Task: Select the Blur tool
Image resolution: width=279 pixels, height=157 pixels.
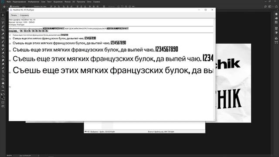Action: pos(3,60)
